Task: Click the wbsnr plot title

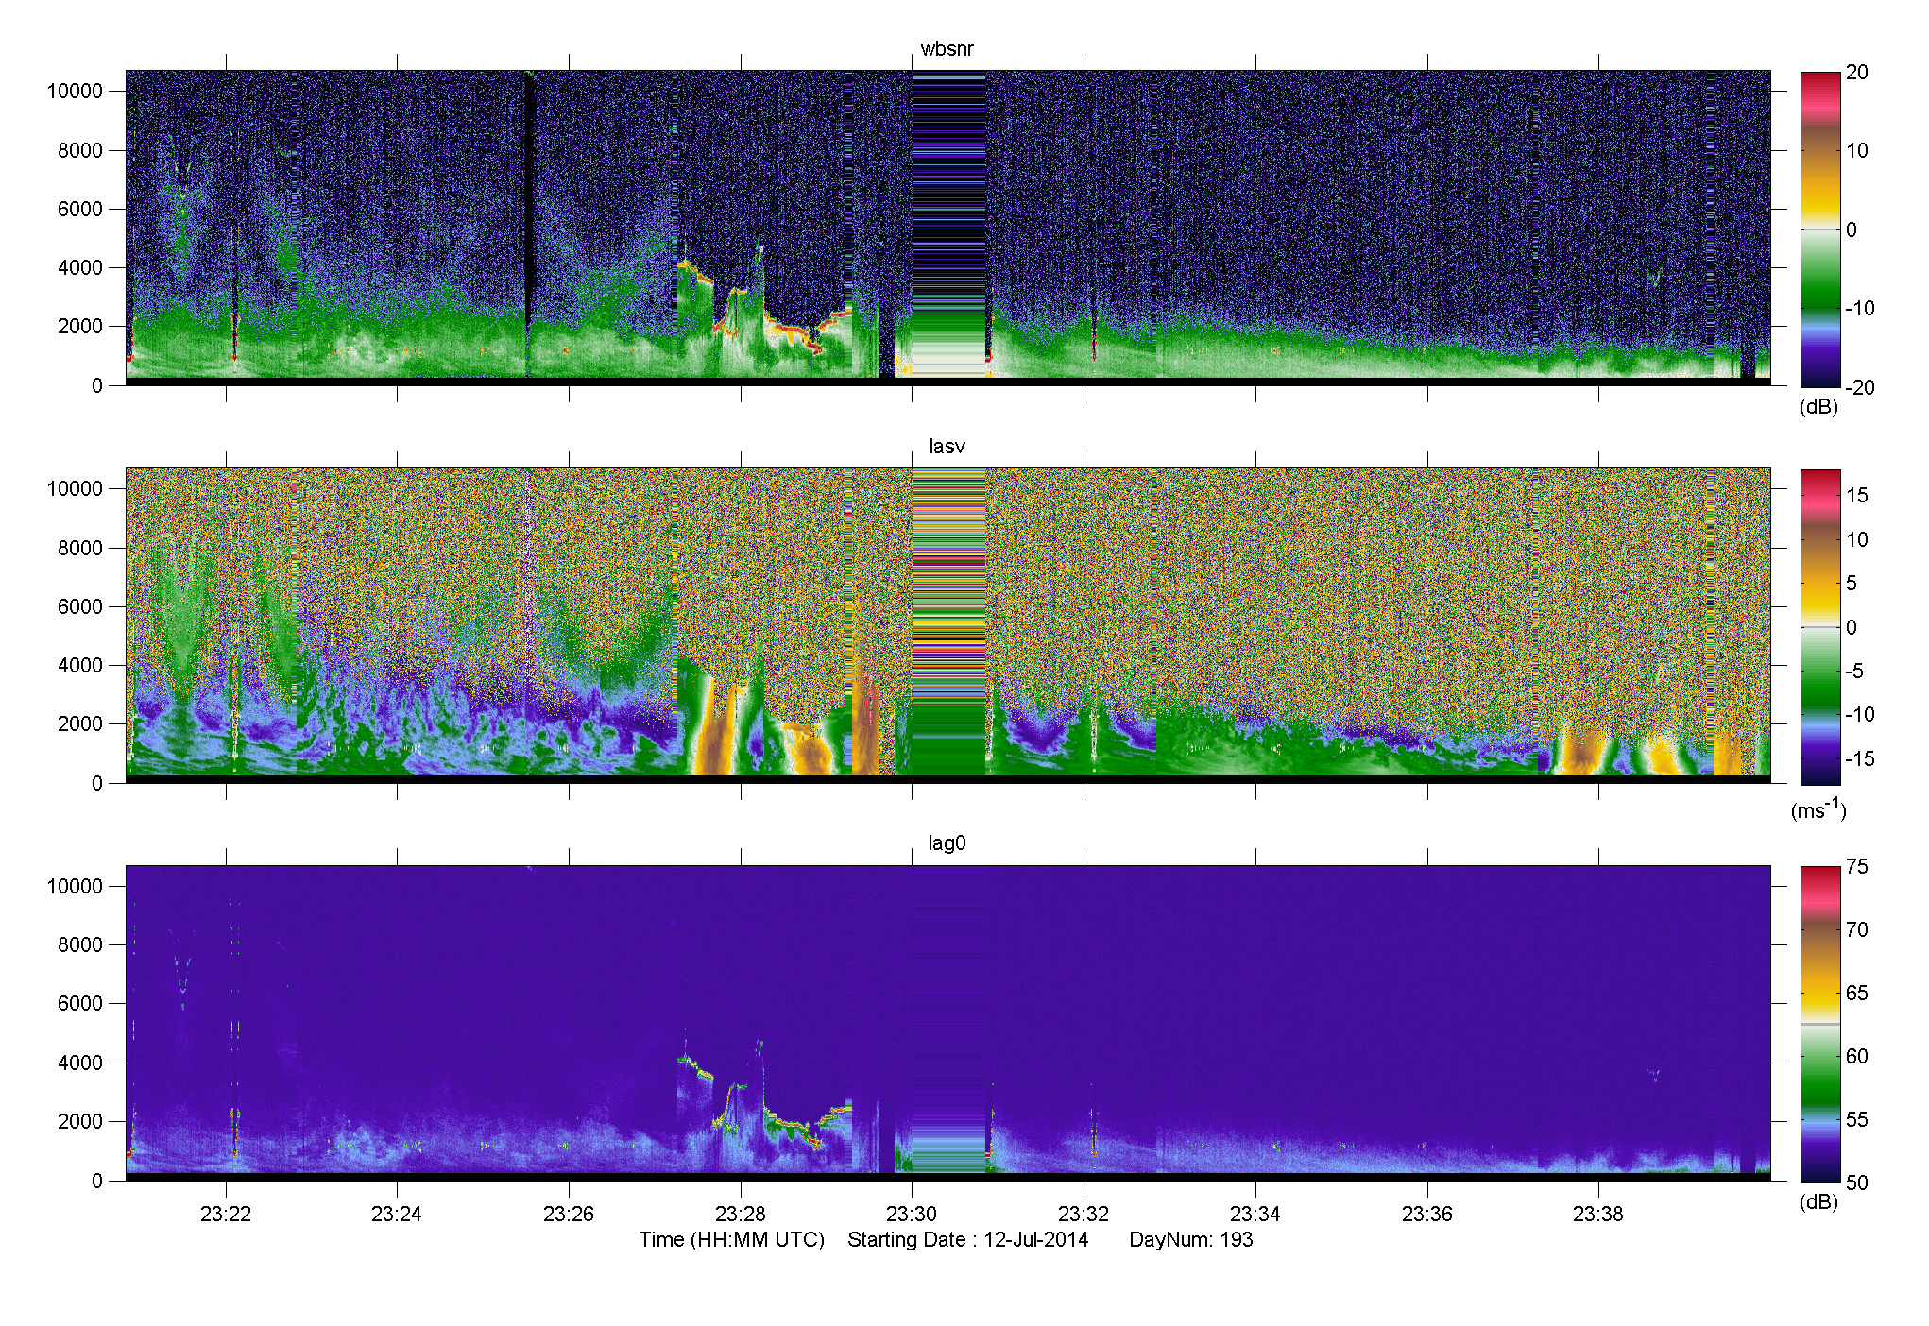Action: (x=947, y=49)
